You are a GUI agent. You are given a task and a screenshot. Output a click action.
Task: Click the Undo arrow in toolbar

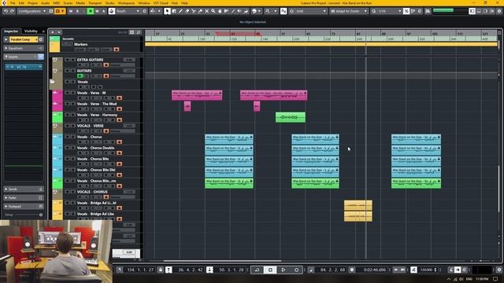pos(6,11)
